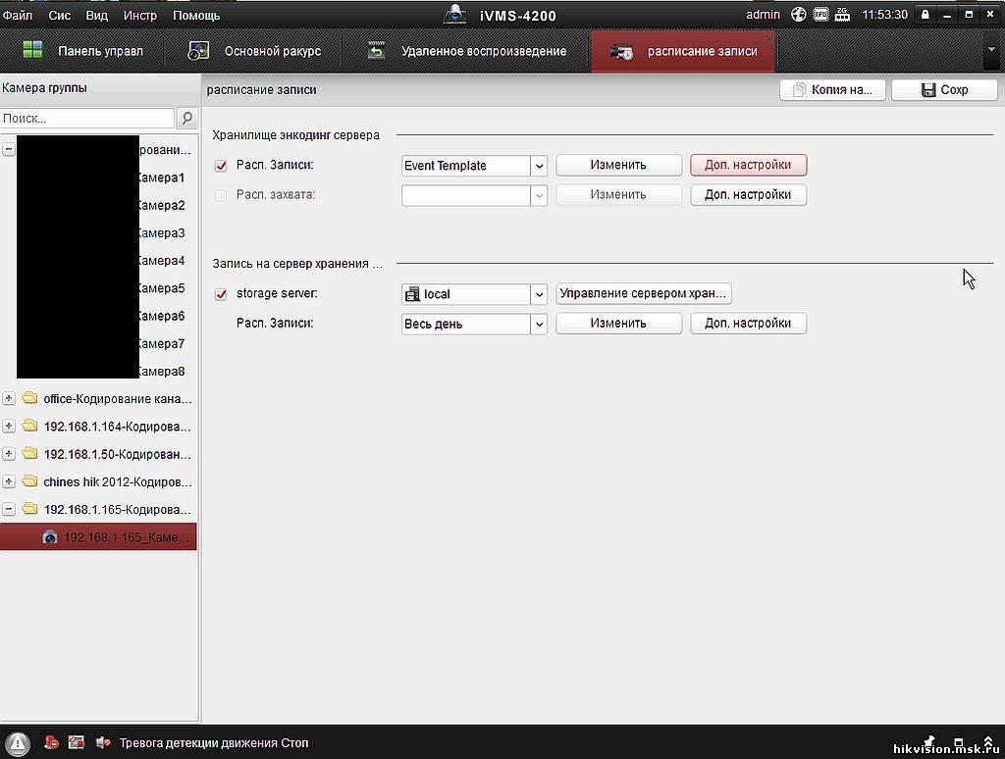
Task: Check CPU usage icon in title bar
Action: pyautogui.click(x=820, y=14)
